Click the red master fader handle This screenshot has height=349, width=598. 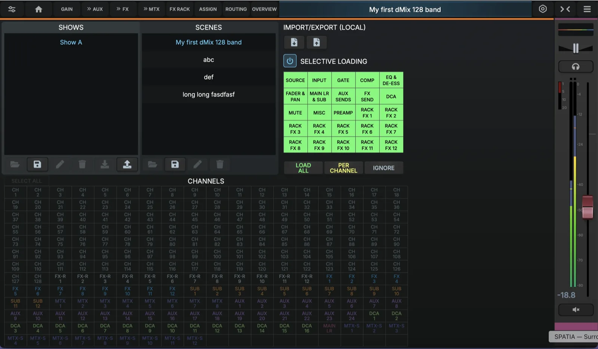pyautogui.click(x=588, y=207)
